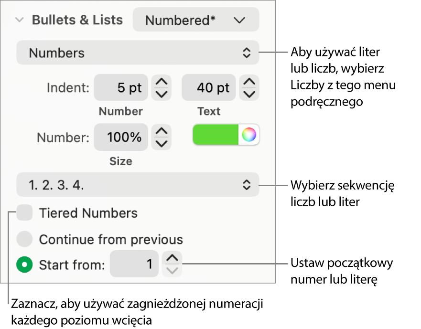Decrease the Start from number
This screenshot has width=421, height=329.
coord(172,270)
